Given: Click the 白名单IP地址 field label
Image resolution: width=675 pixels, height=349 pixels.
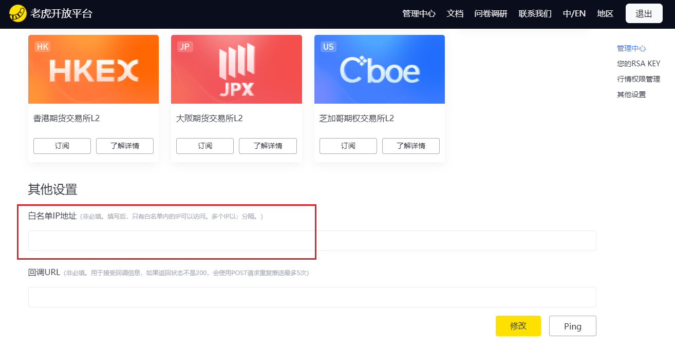Looking at the screenshot, I should click(52, 216).
